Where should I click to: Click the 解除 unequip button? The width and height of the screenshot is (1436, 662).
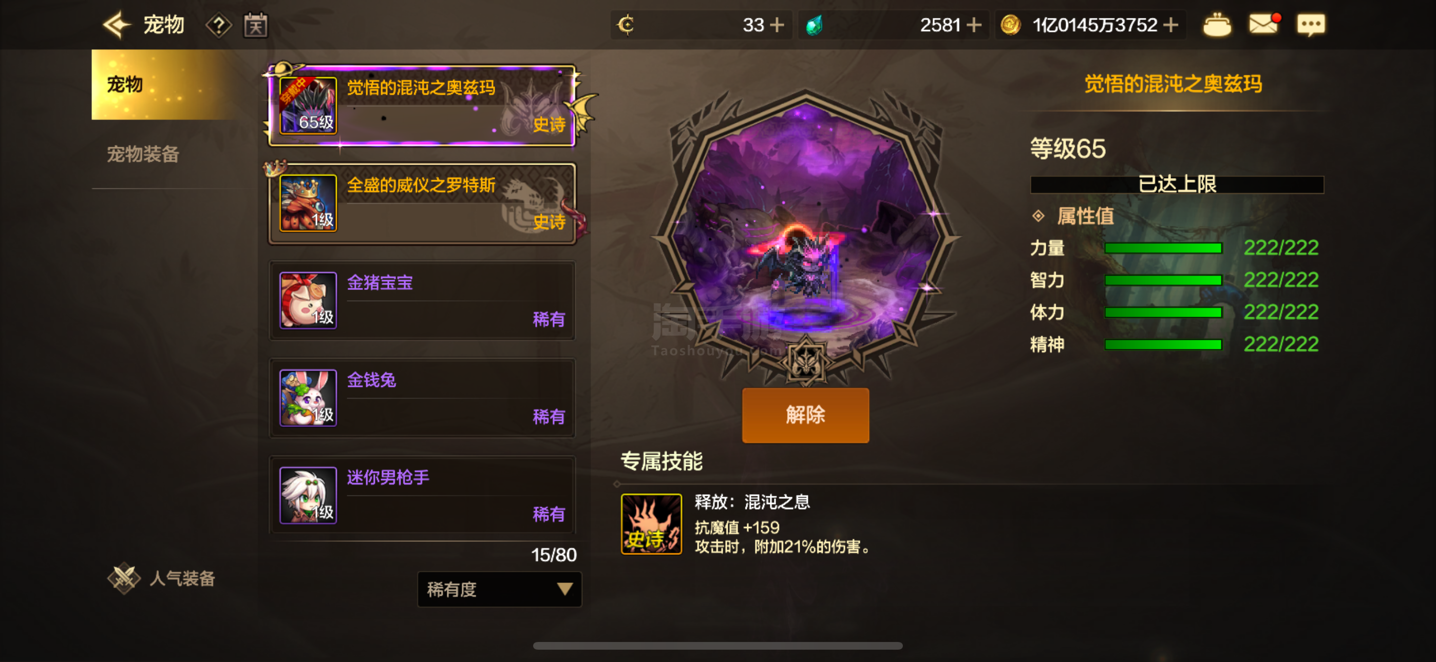805,415
